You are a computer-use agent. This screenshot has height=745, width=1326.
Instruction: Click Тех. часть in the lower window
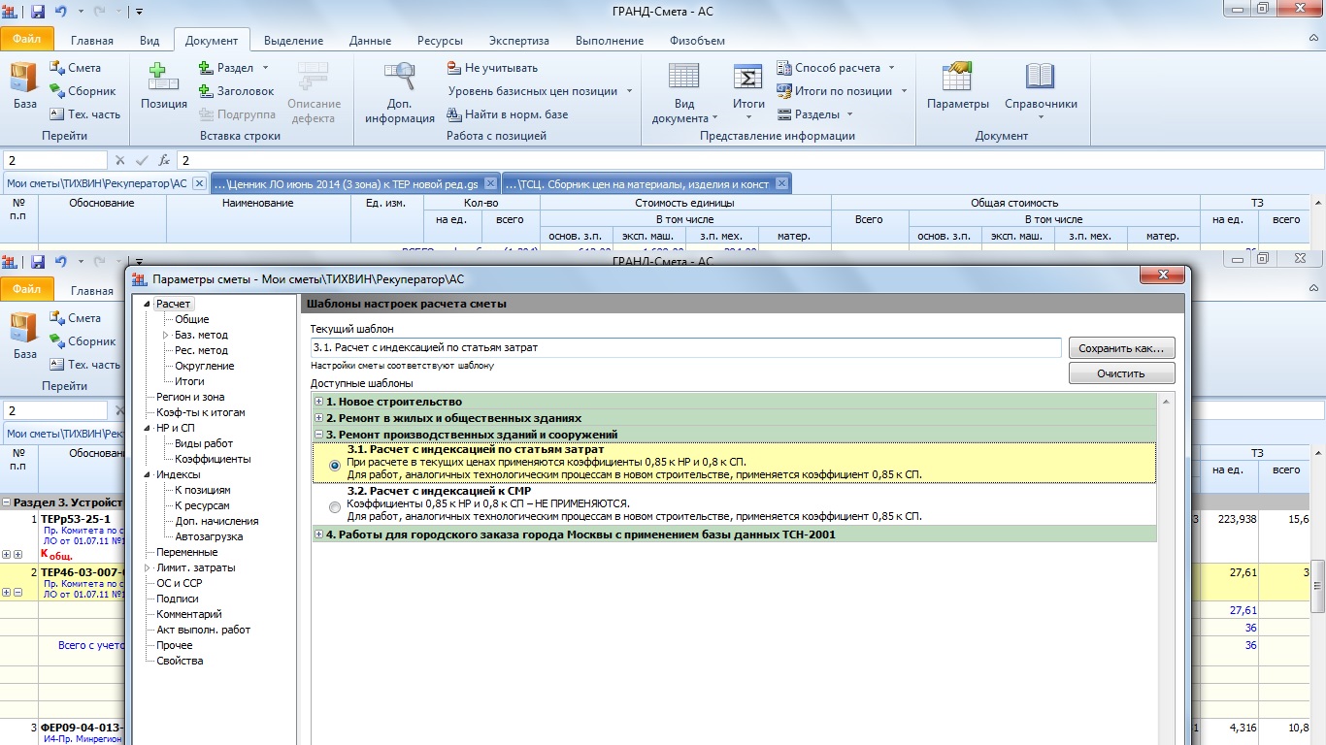[84, 365]
